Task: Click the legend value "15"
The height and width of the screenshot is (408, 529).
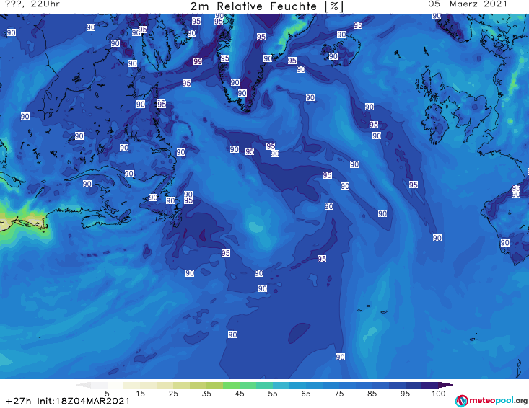Action: coord(140,394)
